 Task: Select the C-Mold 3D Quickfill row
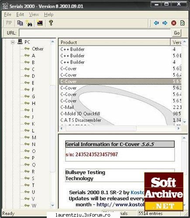click(x=120, y=114)
